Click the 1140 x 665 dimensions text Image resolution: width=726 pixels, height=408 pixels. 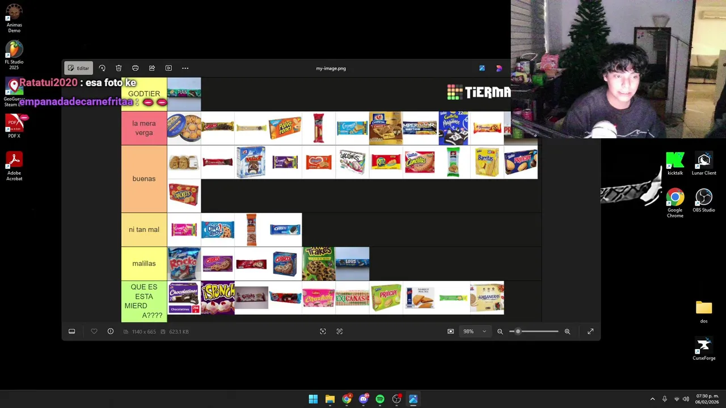tap(144, 331)
